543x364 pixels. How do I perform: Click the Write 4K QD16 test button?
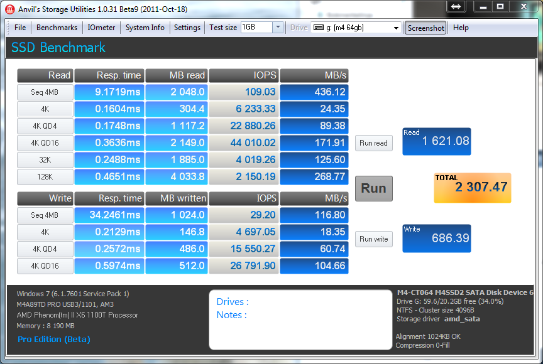point(45,266)
